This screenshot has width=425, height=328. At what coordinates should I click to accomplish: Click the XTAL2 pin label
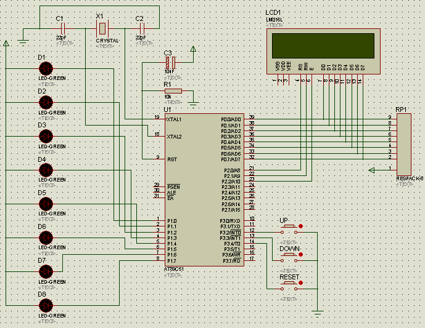tap(175, 137)
